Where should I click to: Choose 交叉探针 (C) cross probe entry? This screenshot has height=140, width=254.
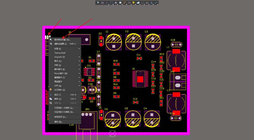coord(65,90)
